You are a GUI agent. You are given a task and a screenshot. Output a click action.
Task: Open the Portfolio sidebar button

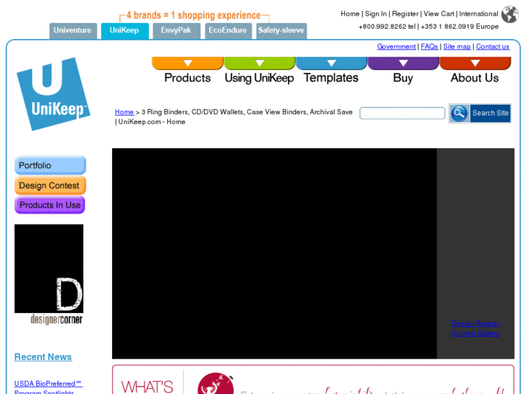pos(51,166)
